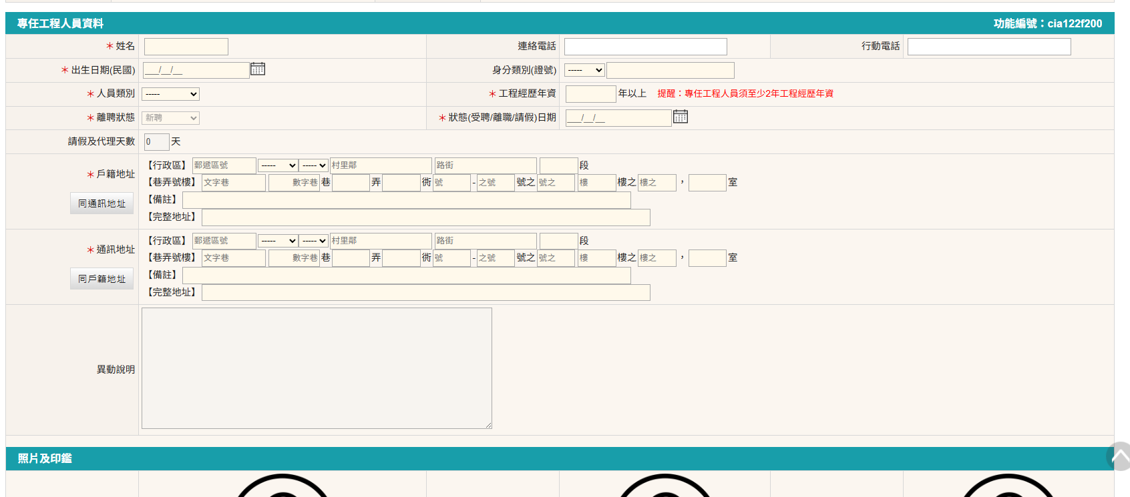Open the 狀態日期 calendar picker icon
Image resolution: width=1130 pixels, height=497 pixels.
pos(680,117)
